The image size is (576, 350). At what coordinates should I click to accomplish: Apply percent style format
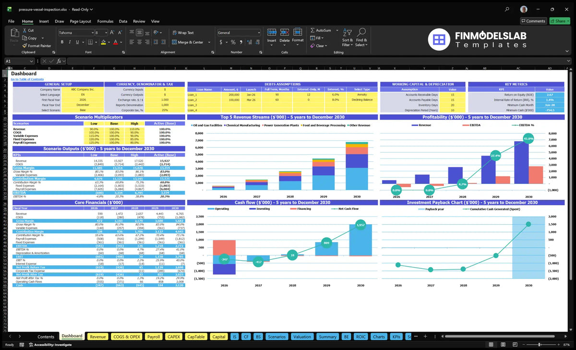[x=233, y=42]
